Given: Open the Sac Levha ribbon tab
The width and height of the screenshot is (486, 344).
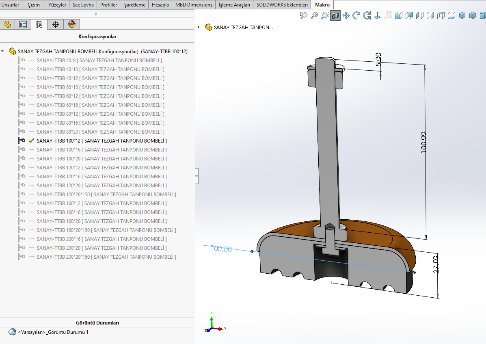Looking at the screenshot, I should (83, 5).
